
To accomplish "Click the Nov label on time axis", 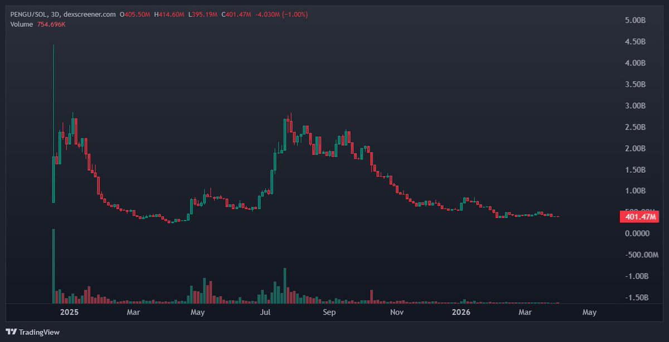I will (x=396, y=313).
